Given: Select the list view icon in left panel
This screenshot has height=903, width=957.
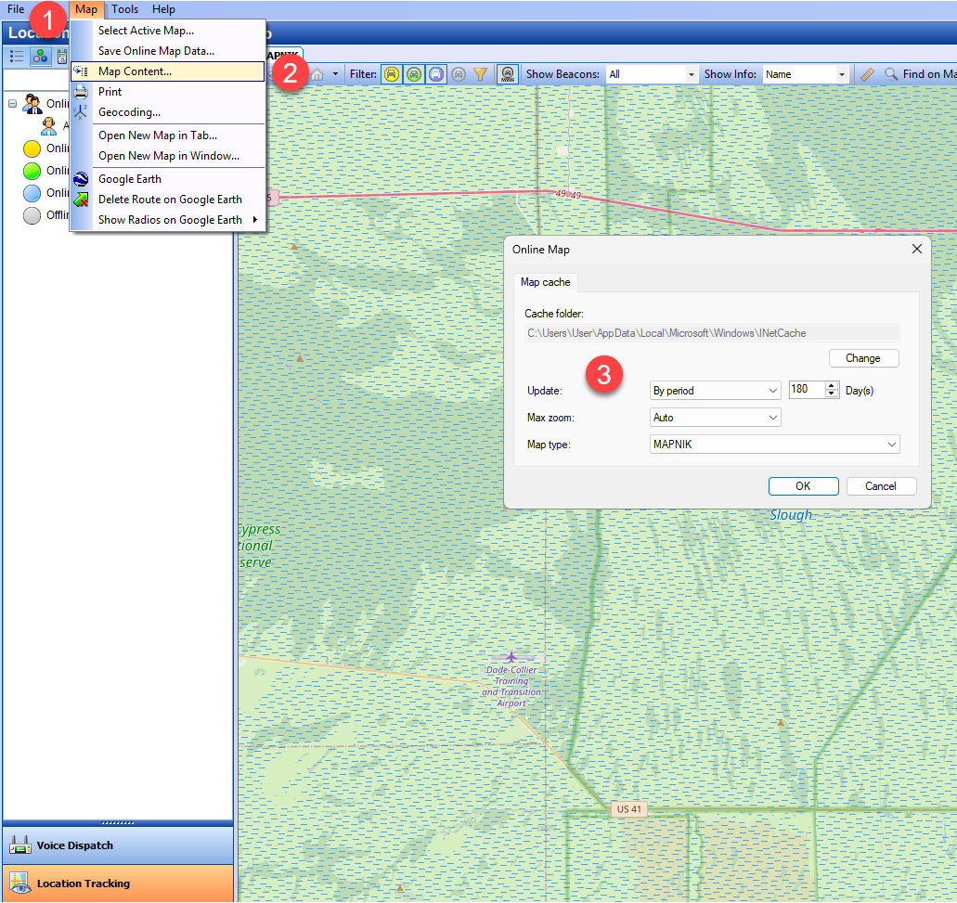Looking at the screenshot, I should tap(17, 57).
